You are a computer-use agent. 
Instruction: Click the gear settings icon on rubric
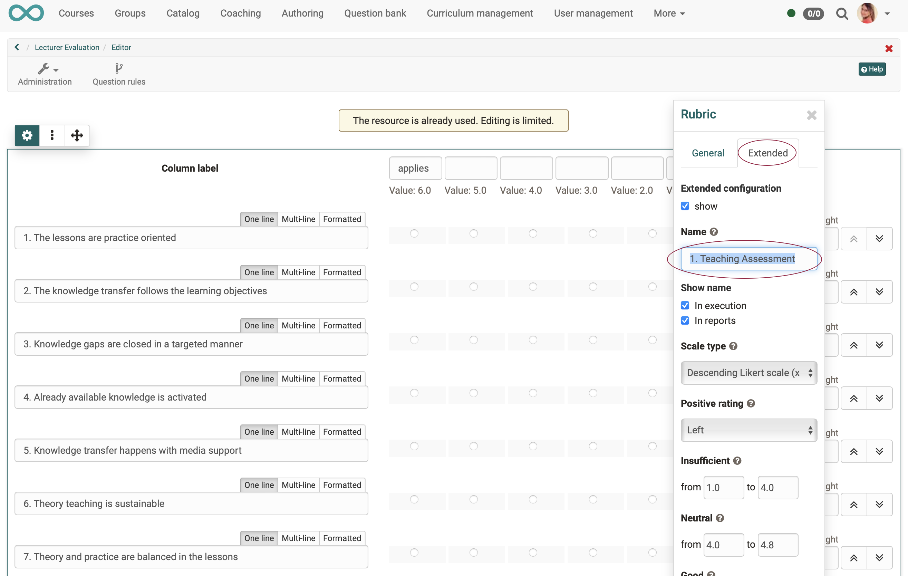pos(27,135)
